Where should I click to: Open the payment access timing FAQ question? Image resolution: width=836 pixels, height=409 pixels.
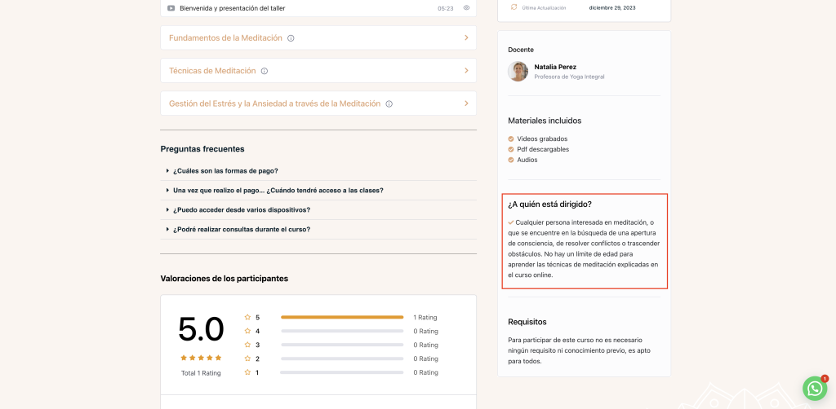pyautogui.click(x=278, y=191)
